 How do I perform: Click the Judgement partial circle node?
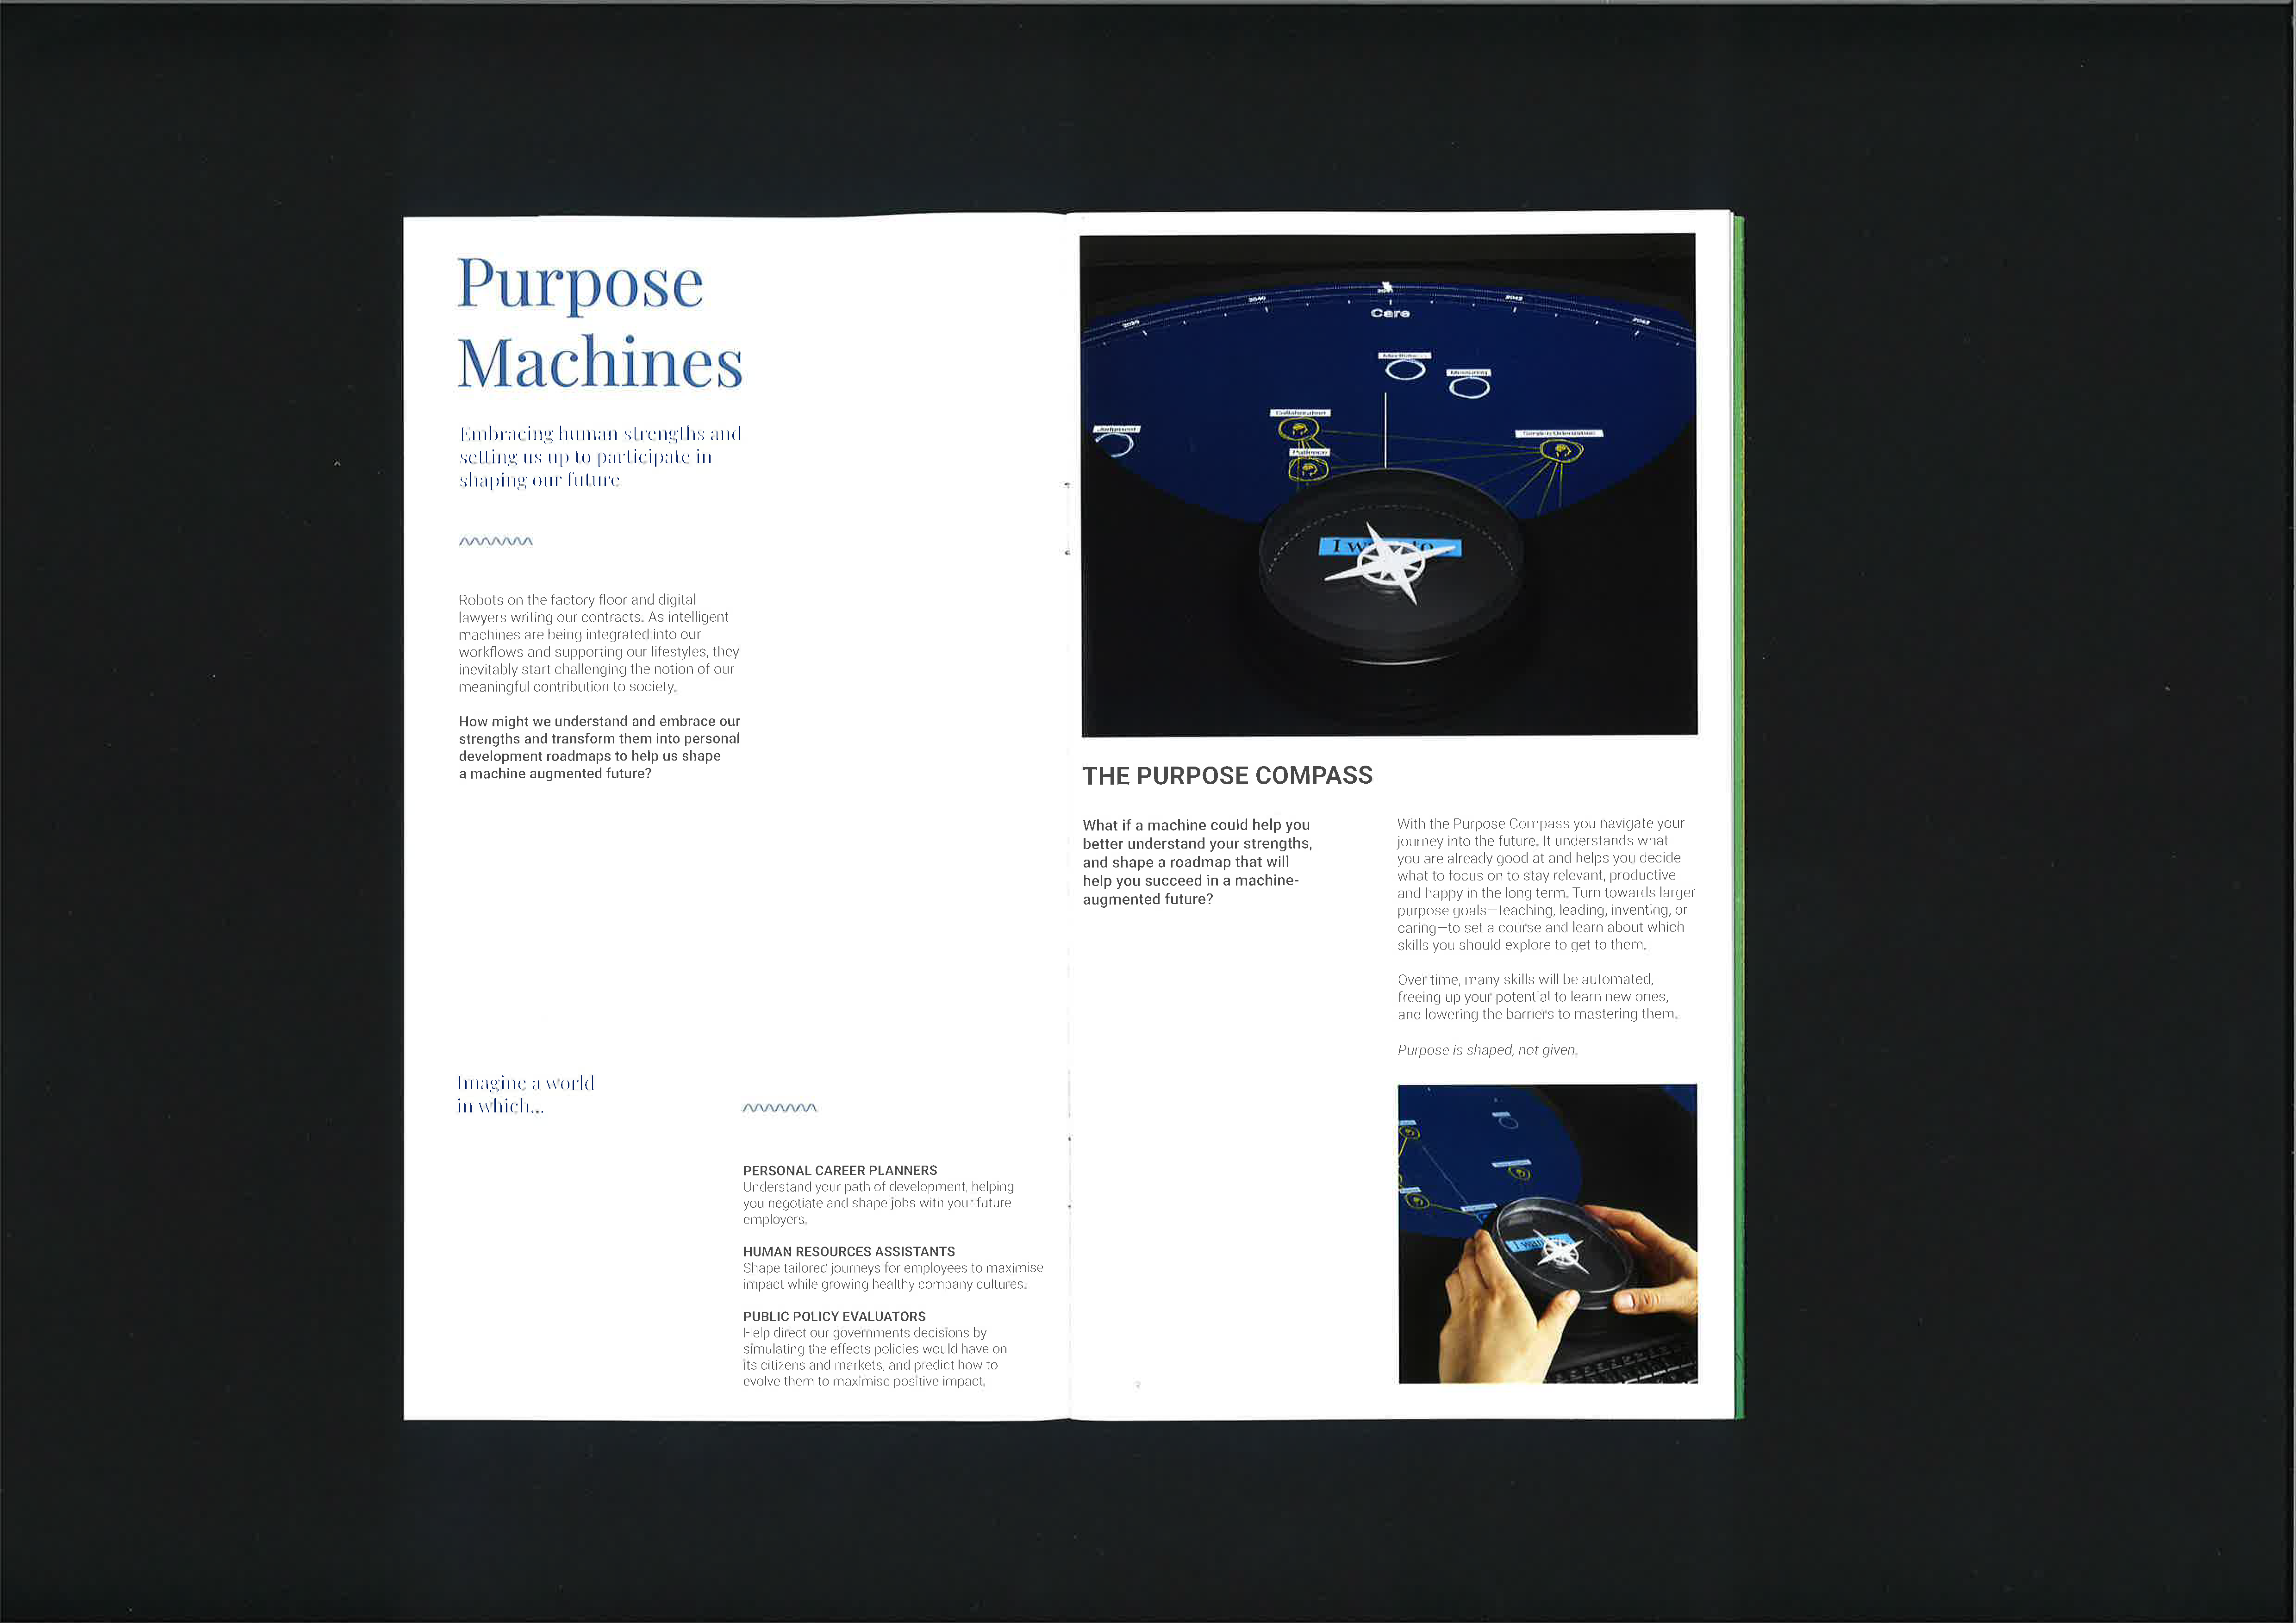tap(1115, 444)
